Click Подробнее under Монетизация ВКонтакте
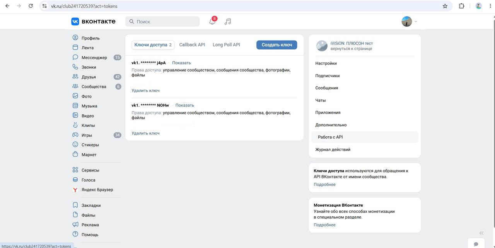 coord(324,225)
